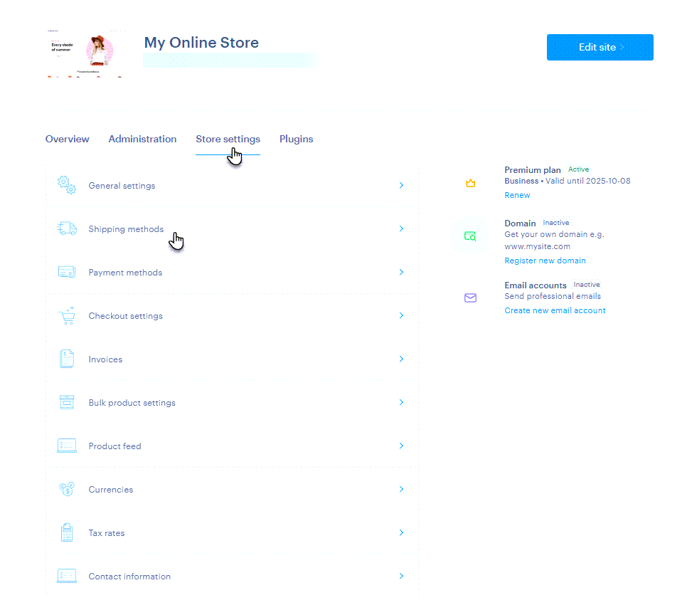Expand General settings with its chevron
Viewport: 692px width, 615px height.
click(401, 185)
